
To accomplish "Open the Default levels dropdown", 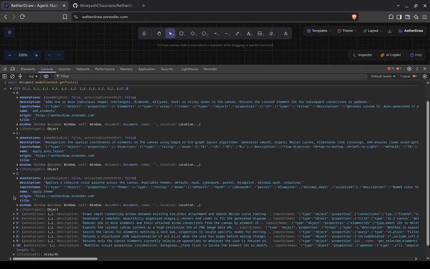I will click(x=383, y=76).
